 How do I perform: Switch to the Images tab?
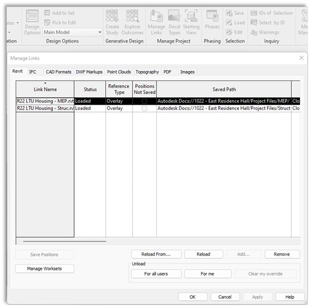(x=188, y=72)
